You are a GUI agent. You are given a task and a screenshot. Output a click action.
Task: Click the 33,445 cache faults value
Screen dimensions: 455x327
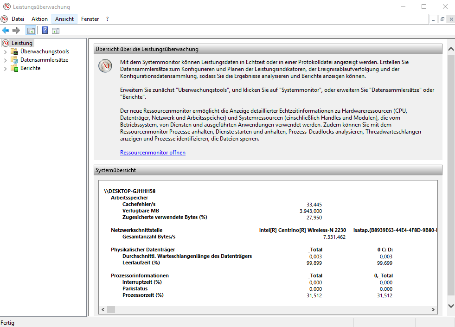(314, 205)
